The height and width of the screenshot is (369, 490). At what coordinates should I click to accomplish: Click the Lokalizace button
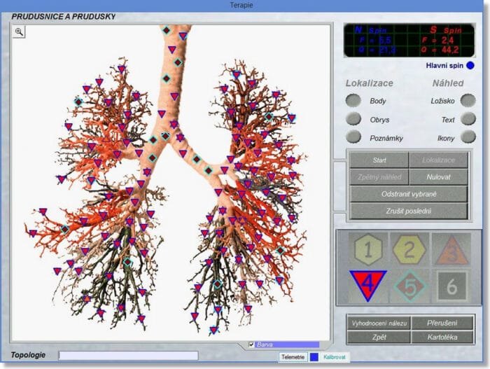click(438, 160)
